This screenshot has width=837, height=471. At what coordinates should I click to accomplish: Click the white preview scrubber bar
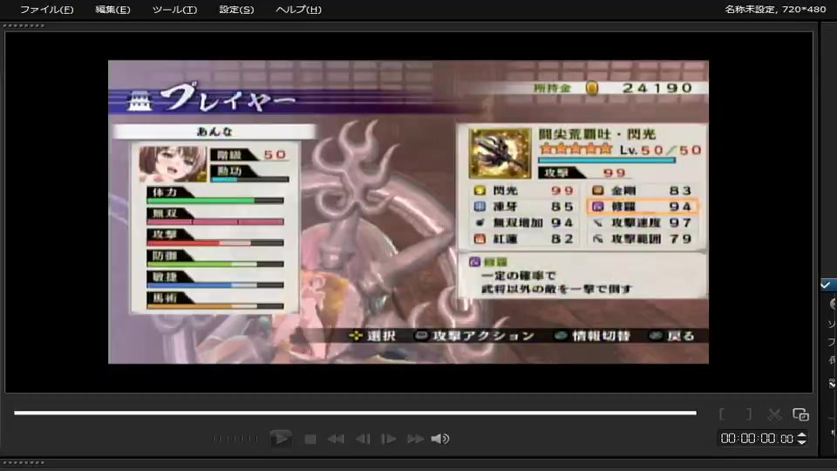(355, 413)
